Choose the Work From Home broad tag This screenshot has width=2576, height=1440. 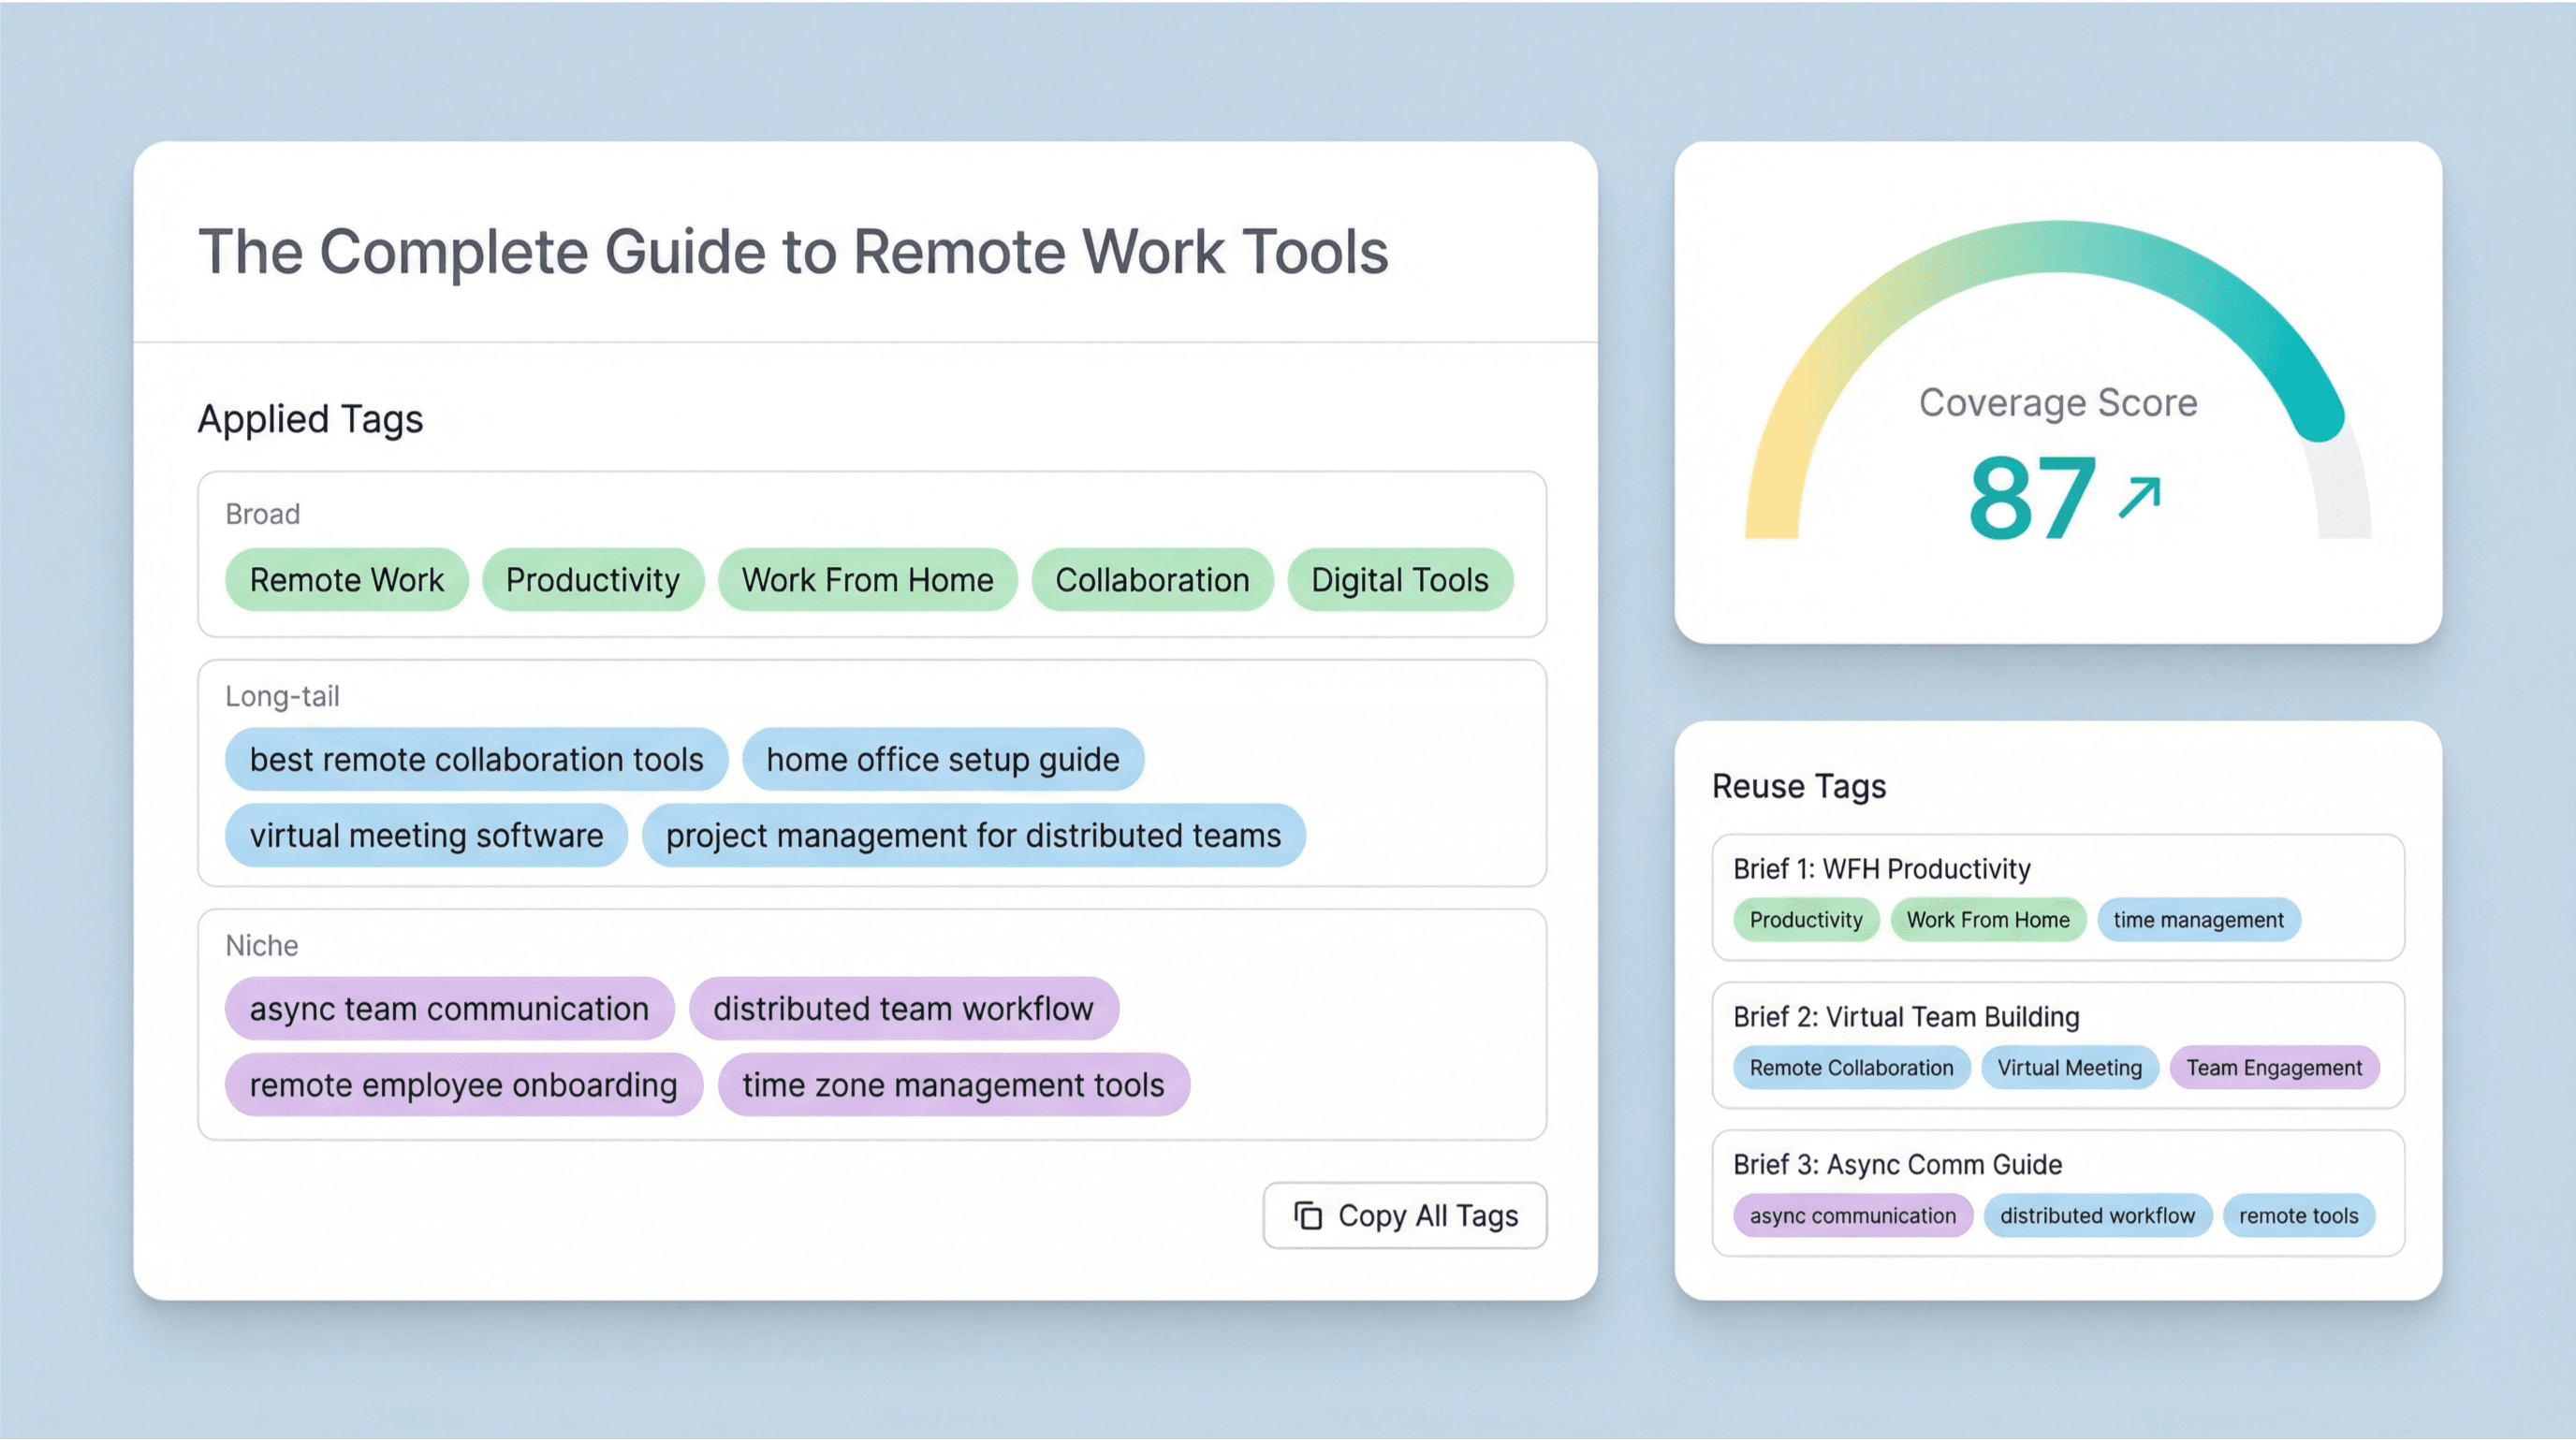[x=867, y=579]
